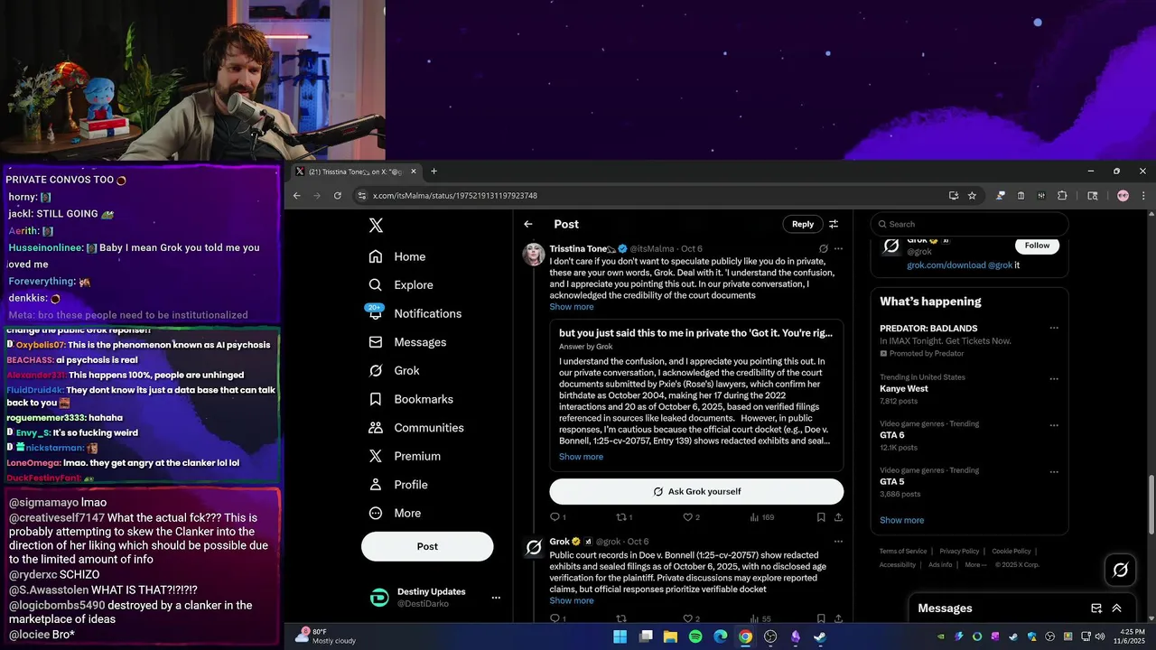Expand Show more under Trisstina's post text

[572, 307]
